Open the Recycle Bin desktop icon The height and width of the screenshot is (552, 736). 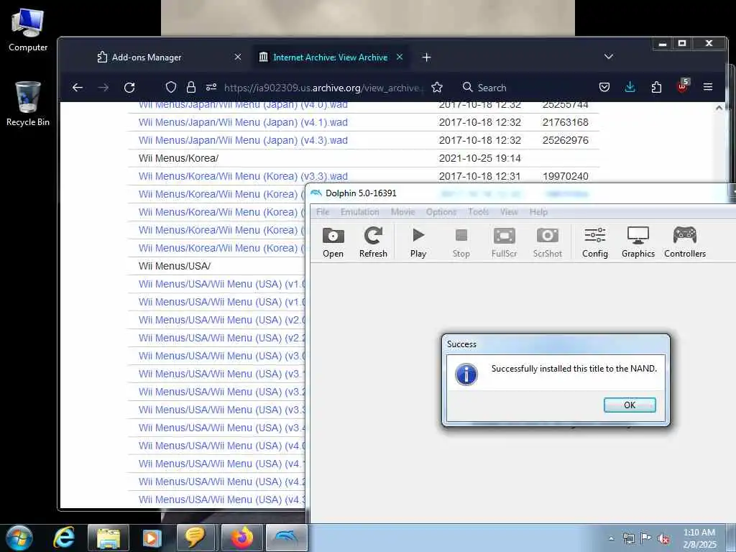28,103
